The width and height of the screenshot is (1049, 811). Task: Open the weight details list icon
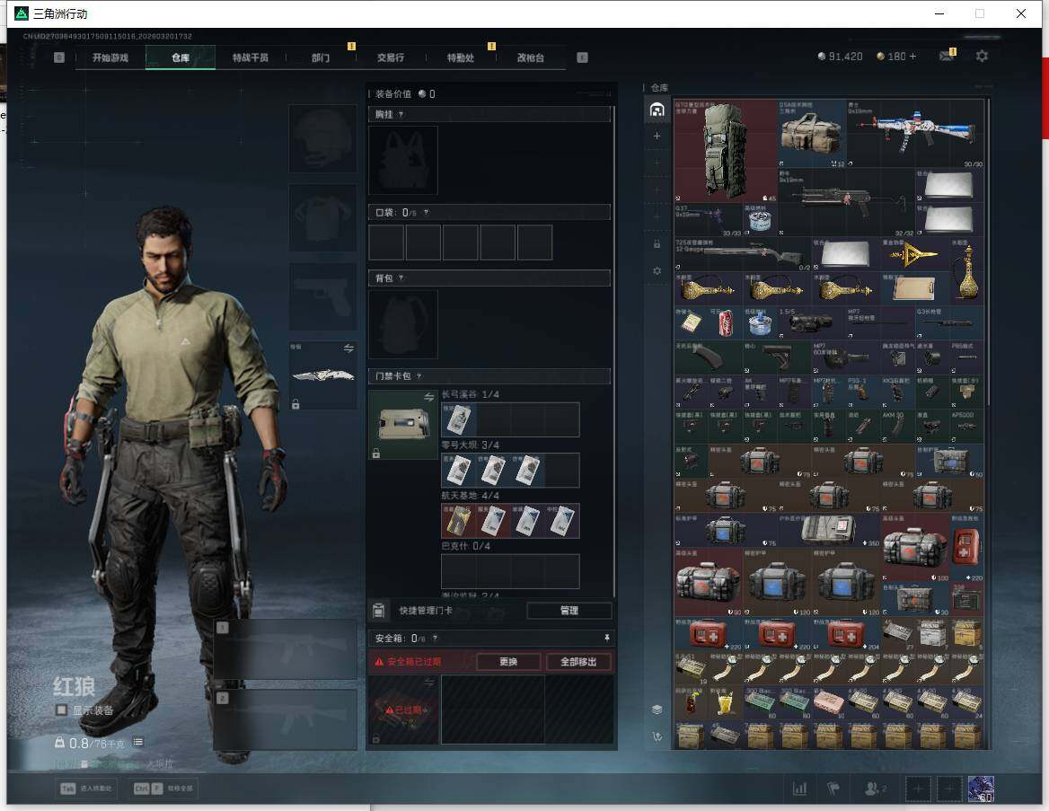137,742
